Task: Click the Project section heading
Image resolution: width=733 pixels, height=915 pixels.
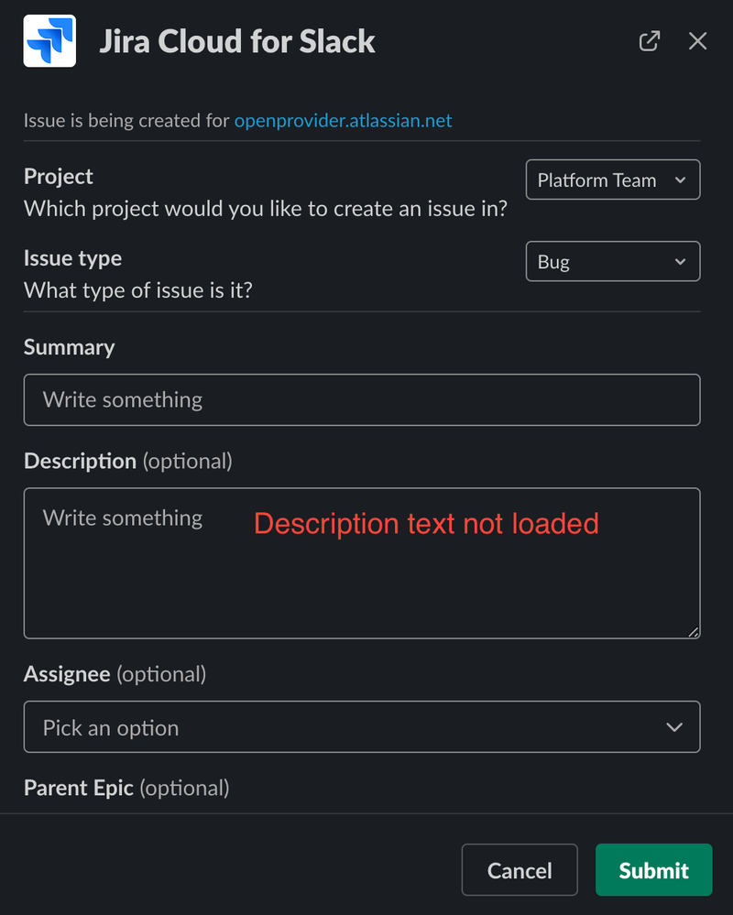Action: (x=59, y=176)
